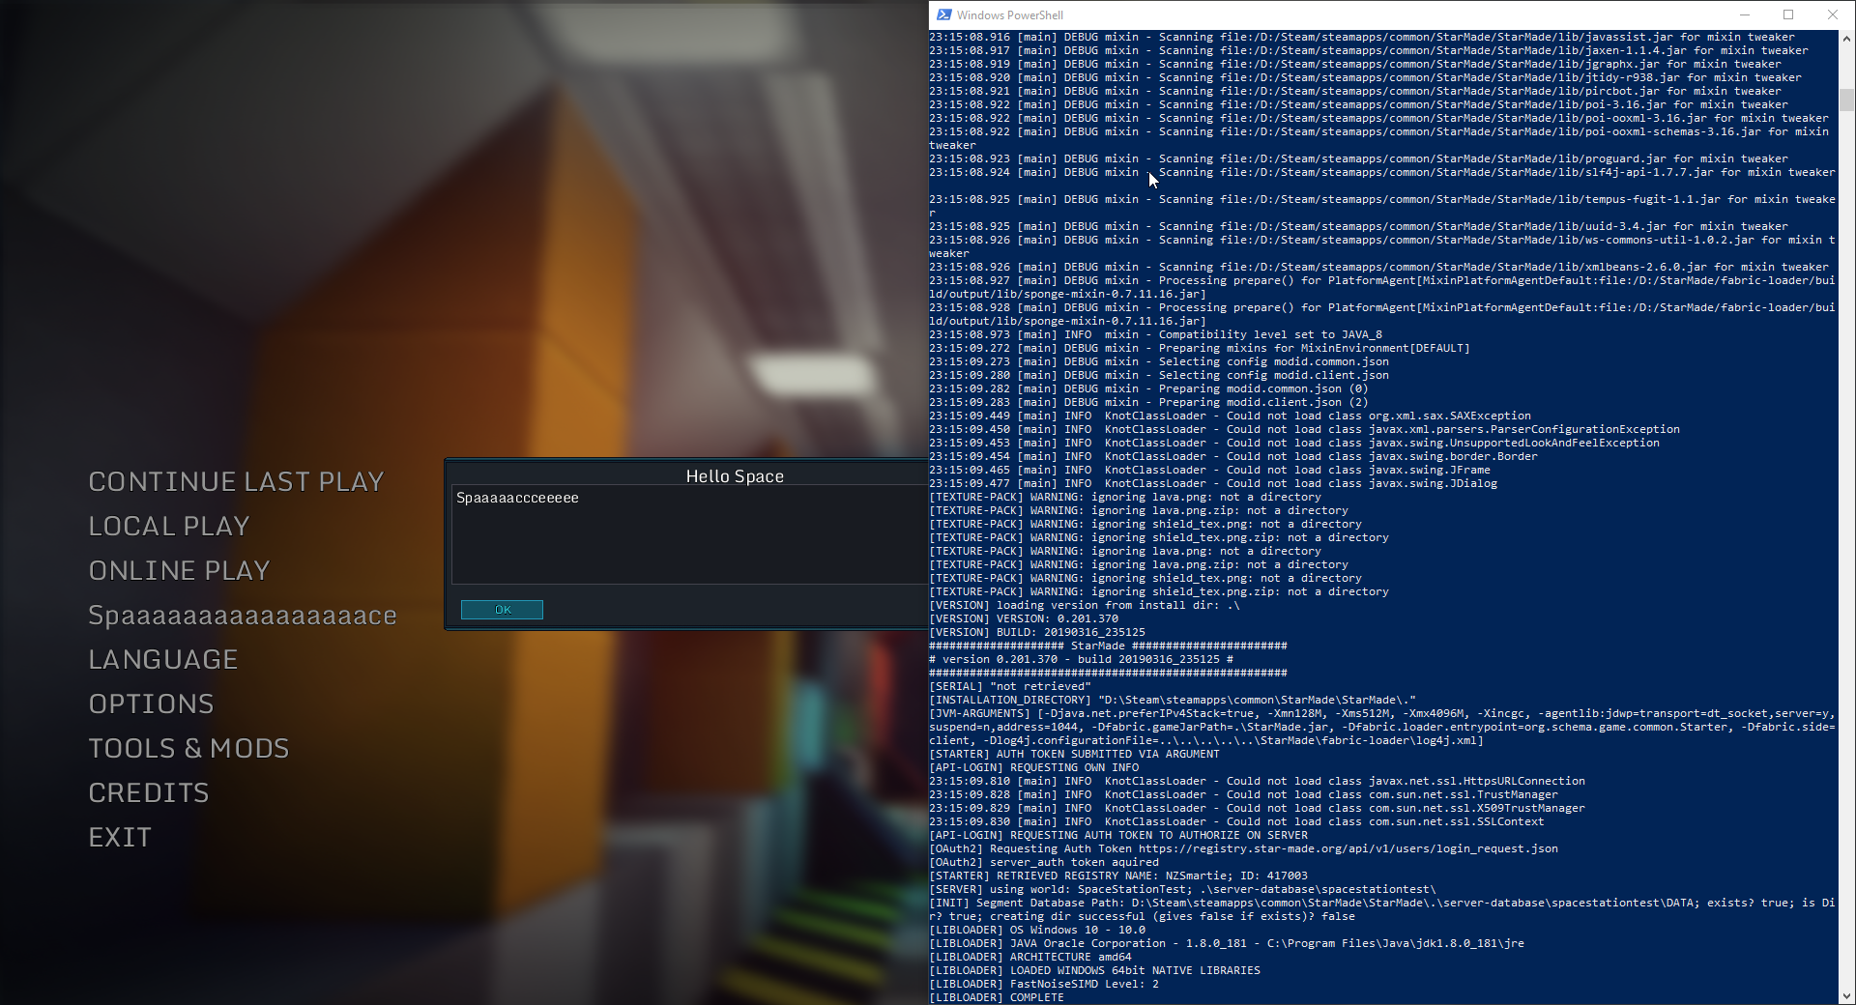Image resolution: width=1856 pixels, height=1005 pixels.
Task: Open the Options menu
Action: [x=151, y=704]
